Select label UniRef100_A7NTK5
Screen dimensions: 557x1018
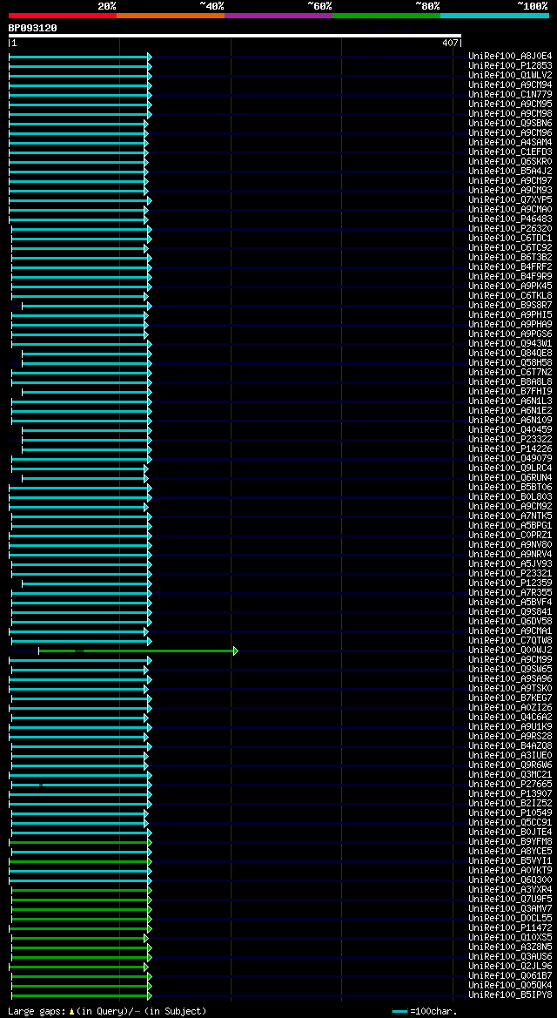click(x=510, y=516)
